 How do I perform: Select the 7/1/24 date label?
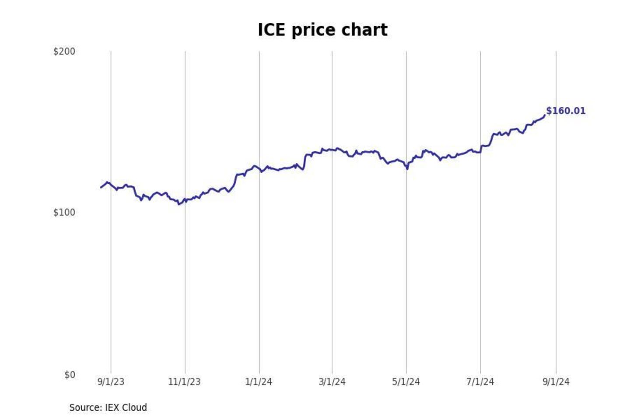tap(480, 382)
